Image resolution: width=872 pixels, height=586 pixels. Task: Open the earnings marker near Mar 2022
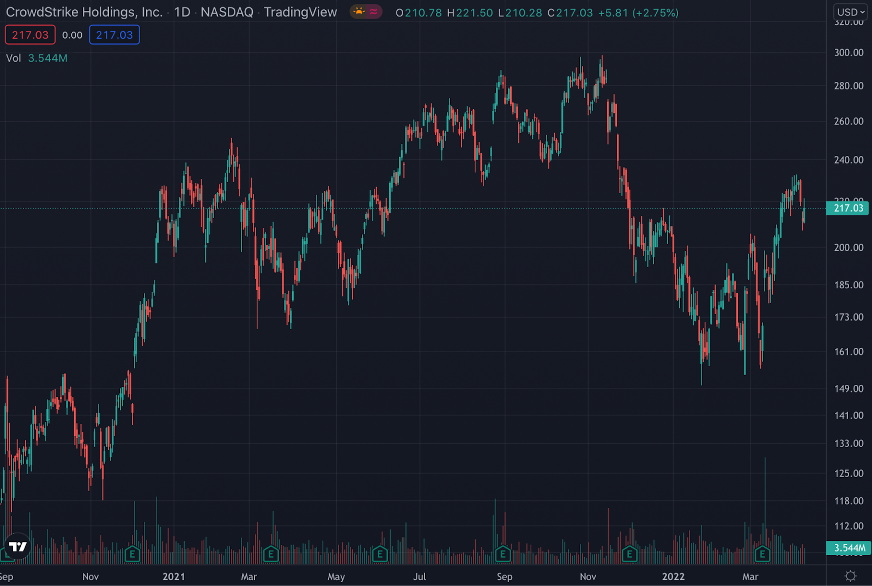pyautogui.click(x=762, y=554)
